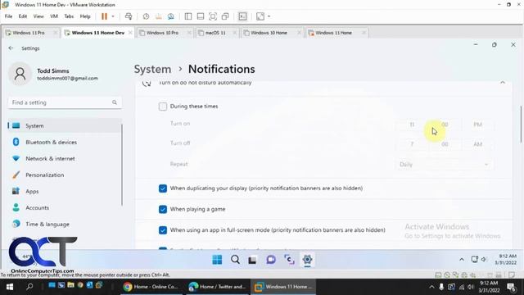The height and width of the screenshot is (295, 524).
Task: Enter full screen mode icon
Action: click(x=213, y=16)
